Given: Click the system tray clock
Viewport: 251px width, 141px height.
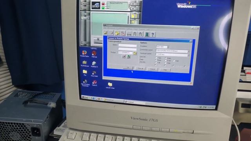Looking at the screenshot, I should click(211, 107).
